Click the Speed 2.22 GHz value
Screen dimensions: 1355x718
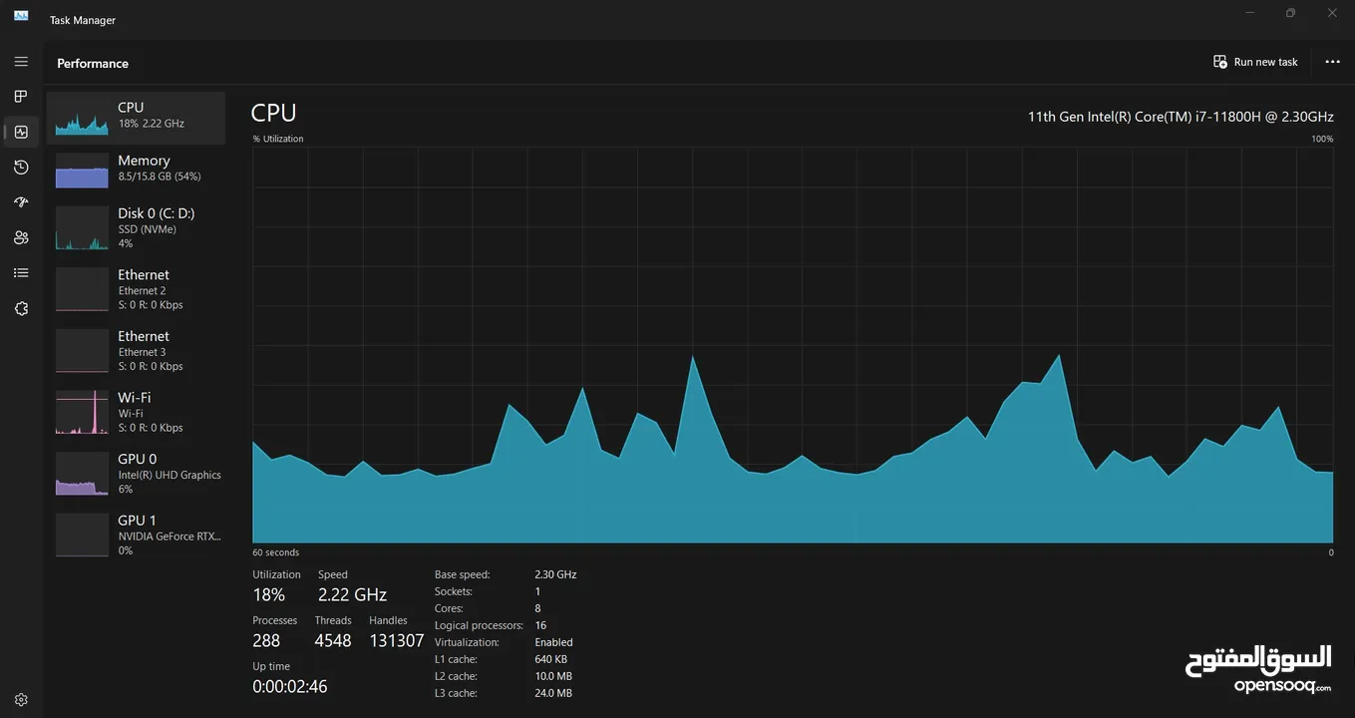coord(352,594)
